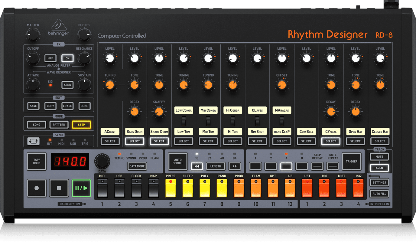
Task: Select STEP mode
Action: 81,125
